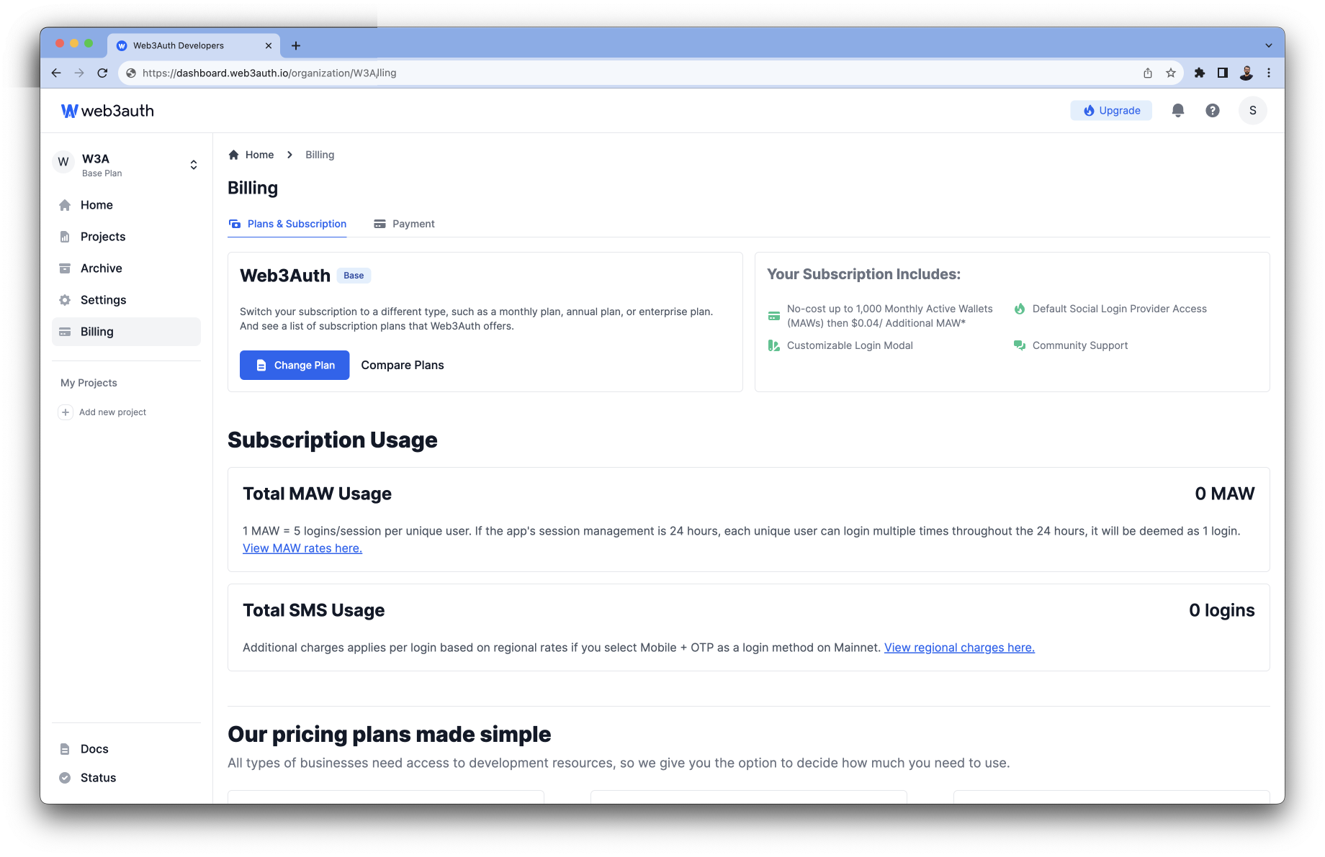Click Default Social Login Provider Access text
The image size is (1325, 857).
click(x=1120, y=309)
